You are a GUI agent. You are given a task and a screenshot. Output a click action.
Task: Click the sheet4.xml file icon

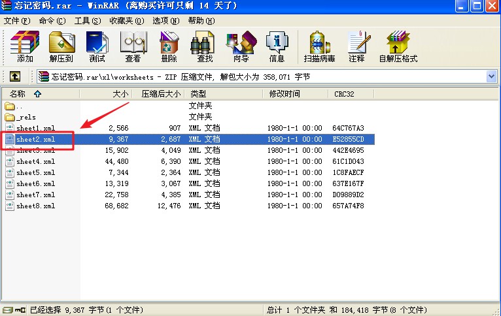pos(10,161)
